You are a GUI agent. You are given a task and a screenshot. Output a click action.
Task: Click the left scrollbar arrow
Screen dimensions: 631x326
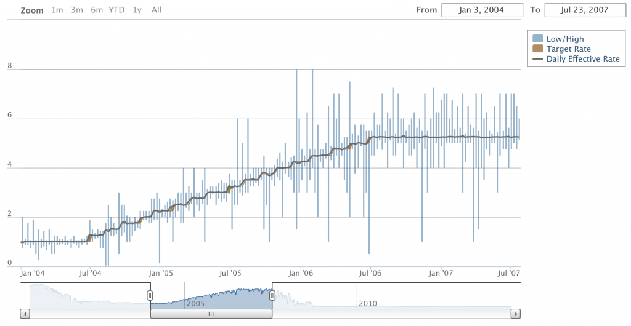[25, 314]
